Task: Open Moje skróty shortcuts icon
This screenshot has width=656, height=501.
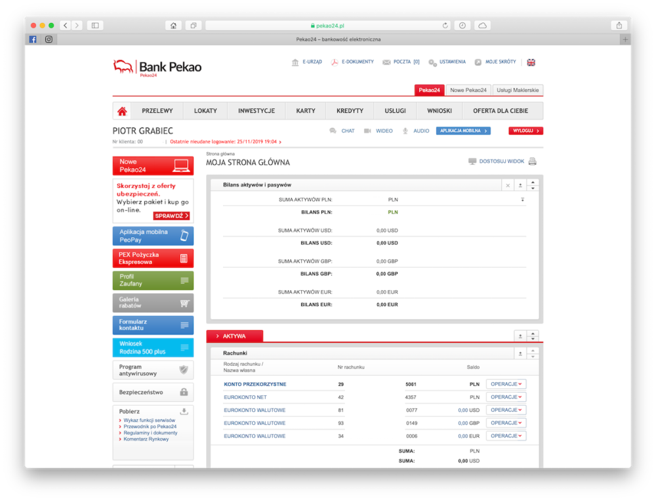Action: point(478,62)
